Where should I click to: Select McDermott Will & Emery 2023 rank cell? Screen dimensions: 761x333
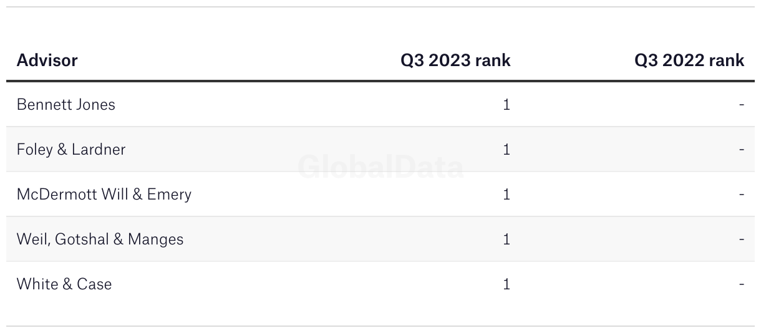(x=507, y=194)
